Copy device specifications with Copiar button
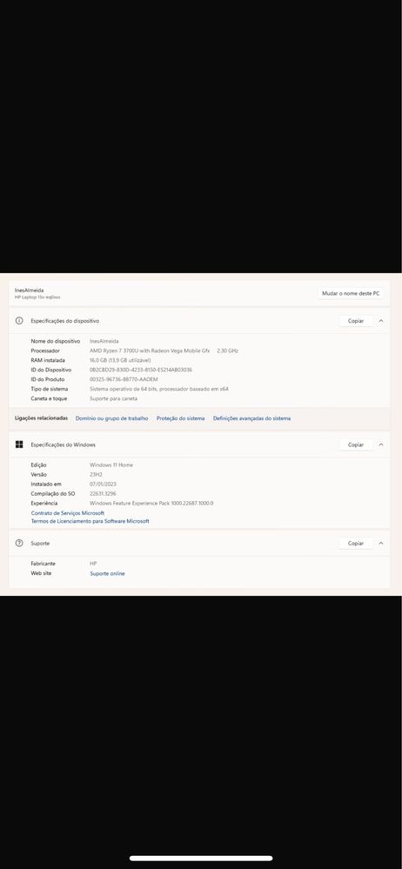 pos(355,321)
